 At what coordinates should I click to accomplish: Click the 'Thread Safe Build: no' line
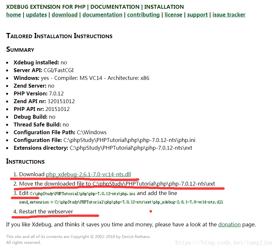coord(41,124)
